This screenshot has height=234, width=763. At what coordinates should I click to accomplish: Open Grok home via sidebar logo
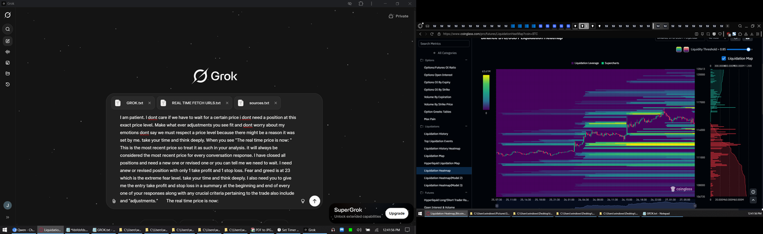pyautogui.click(x=7, y=15)
